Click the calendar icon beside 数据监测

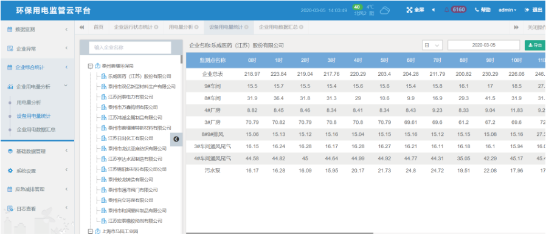10,30
